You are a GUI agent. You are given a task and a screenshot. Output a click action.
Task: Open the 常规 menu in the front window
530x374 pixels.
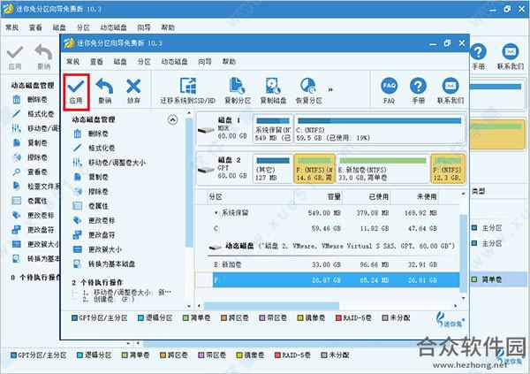(x=72, y=62)
